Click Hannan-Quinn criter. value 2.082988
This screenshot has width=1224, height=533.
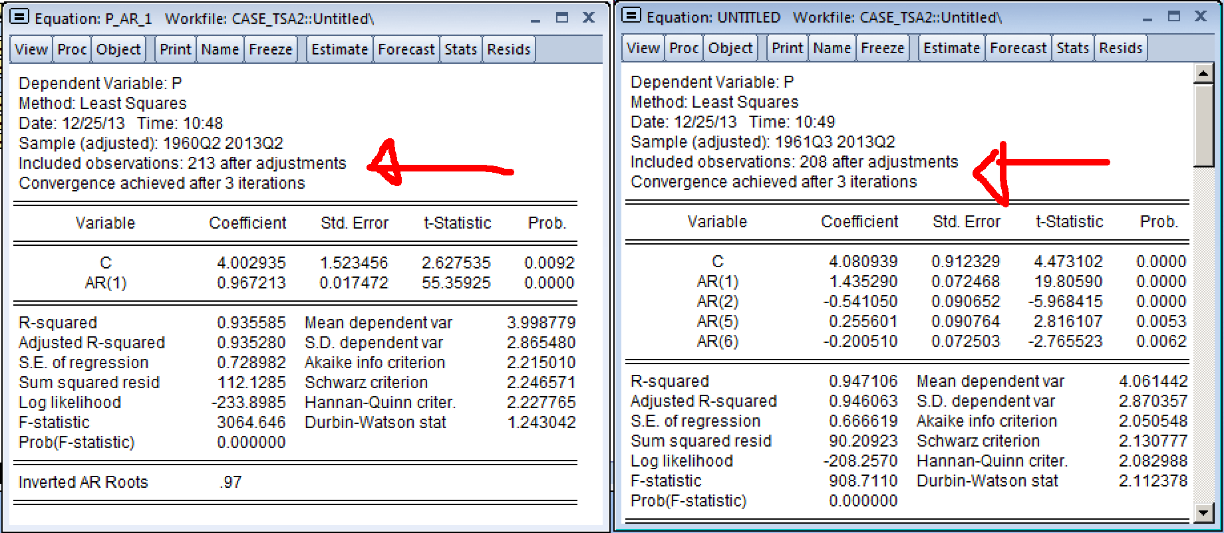click(x=1153, y=461)
